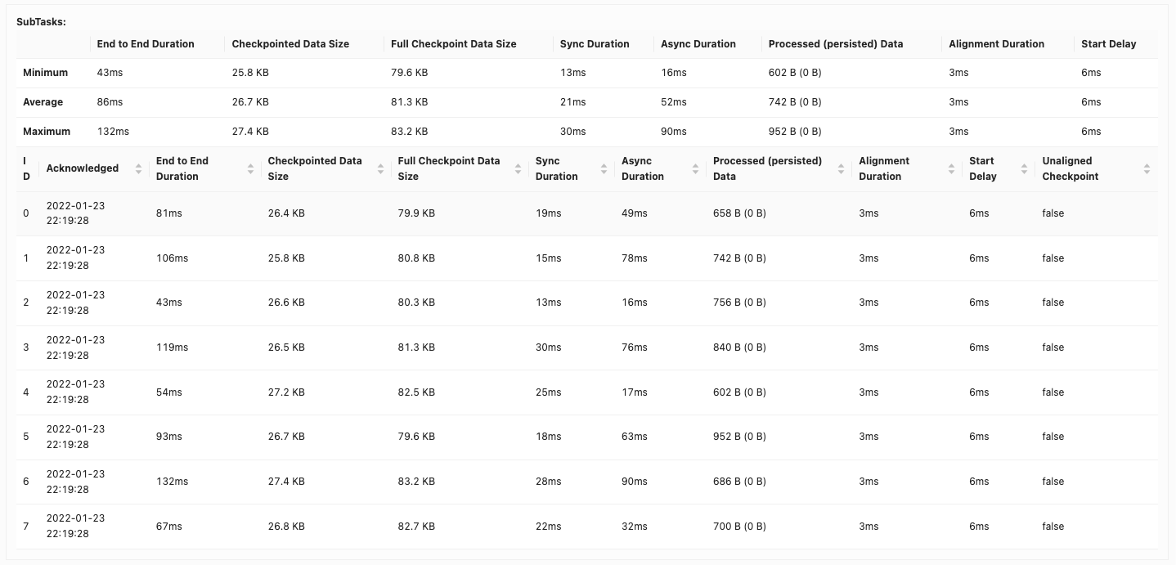Click the Unaligned Checkpoint sort arrows
The width and height of the screenshot is (1176, 565).
click(x=1145, y=168)
